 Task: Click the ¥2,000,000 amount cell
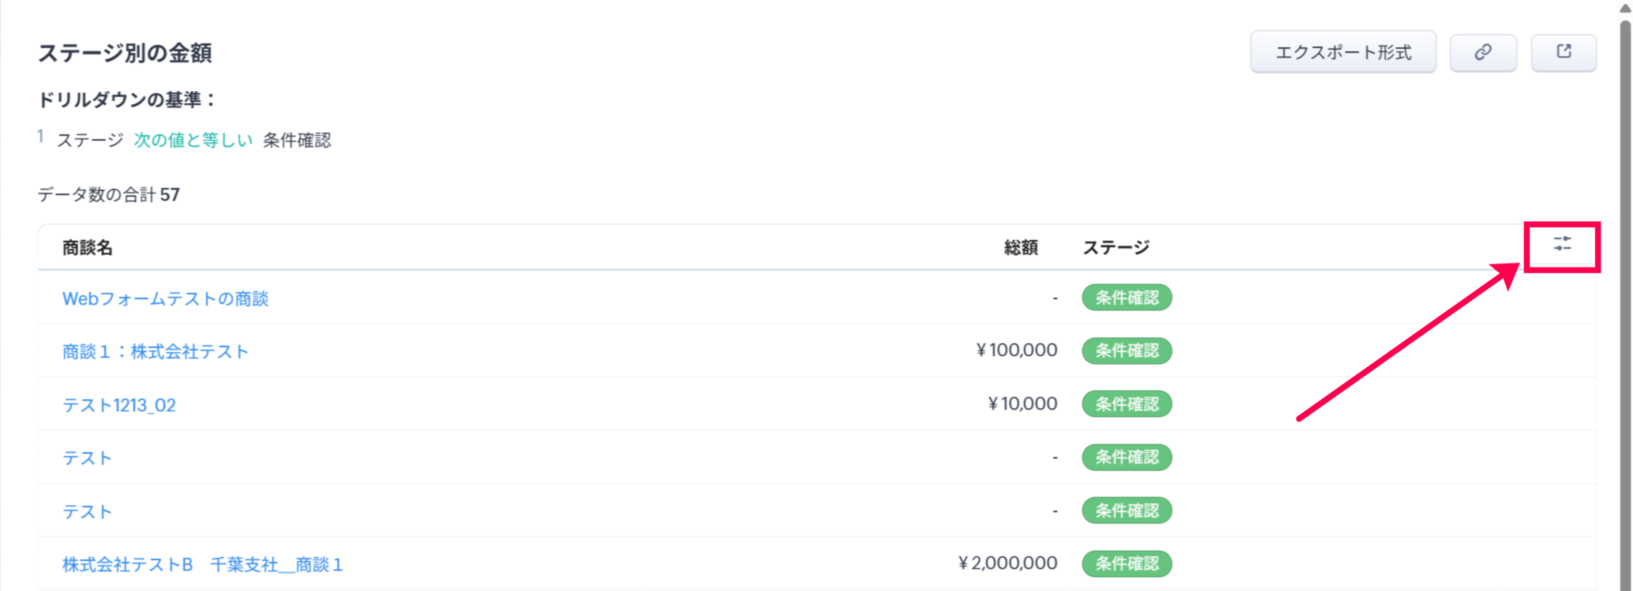(1007, 563)
